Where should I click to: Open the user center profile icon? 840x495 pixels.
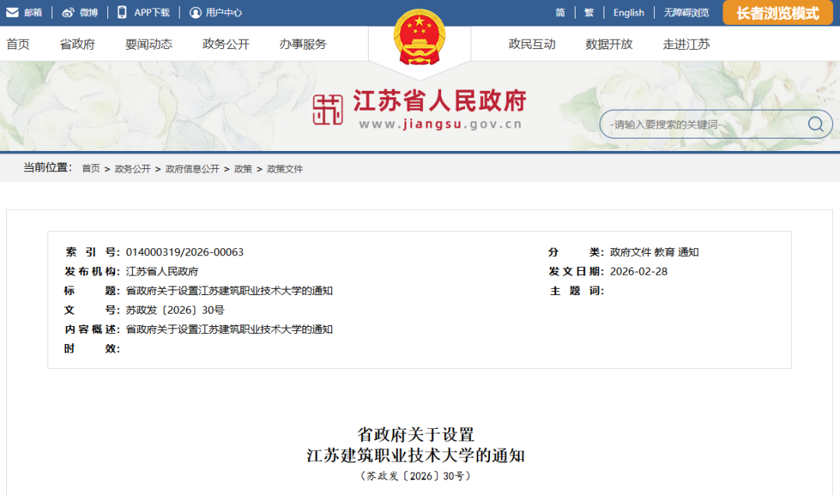195,12
